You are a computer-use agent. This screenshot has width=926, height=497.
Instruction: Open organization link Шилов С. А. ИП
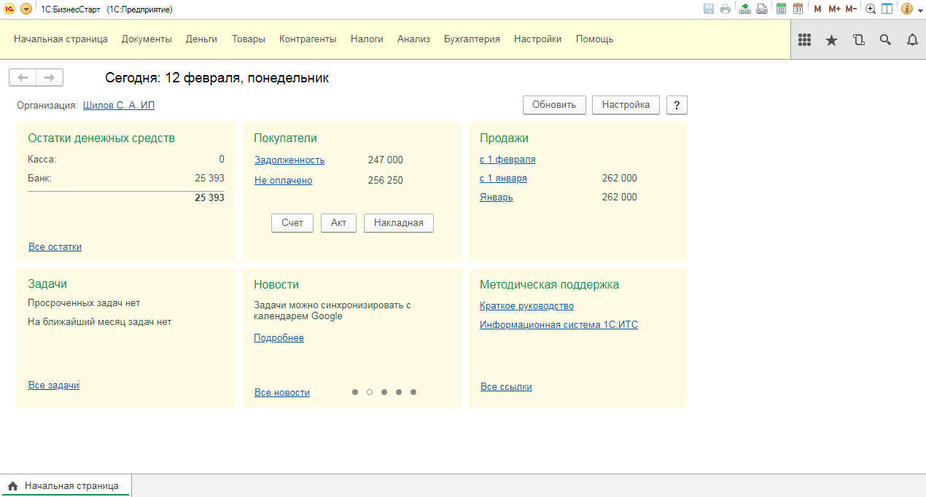pyautogui.click(x=119, y=106)
